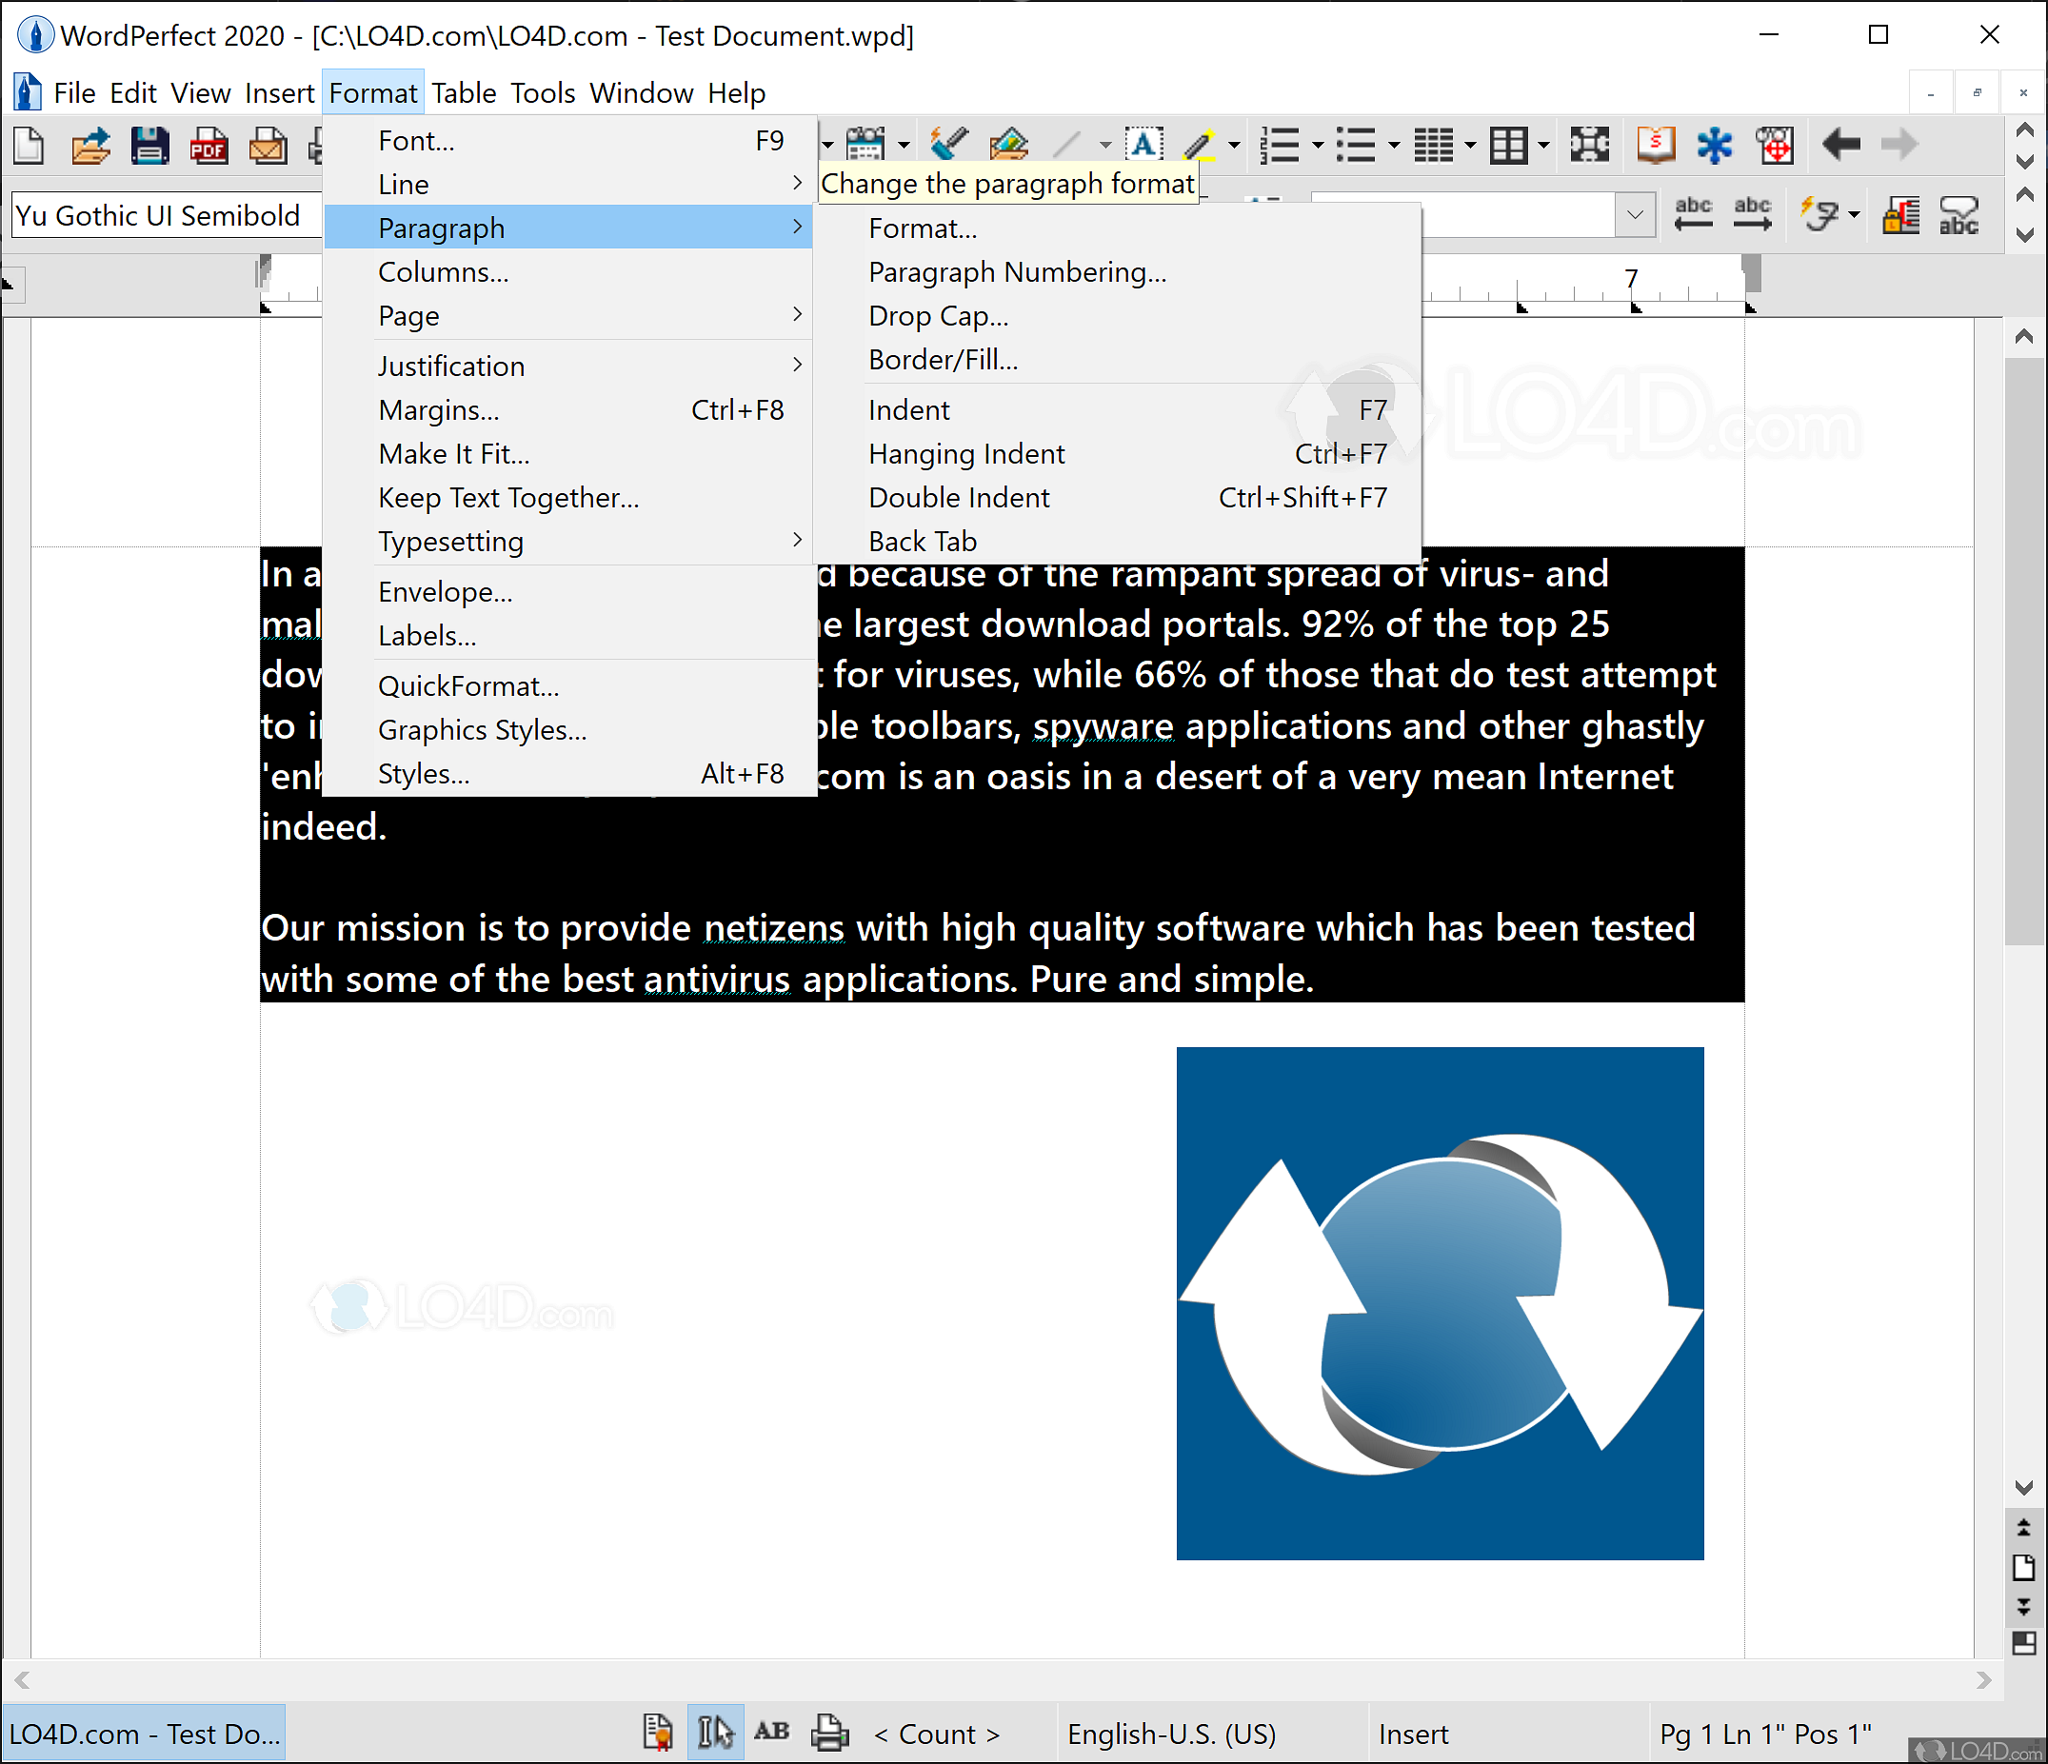The height and width of the screenshot is (1764, 2048).
Task: Click the vertical scrollbar thumb
Action: [2022, 652]
